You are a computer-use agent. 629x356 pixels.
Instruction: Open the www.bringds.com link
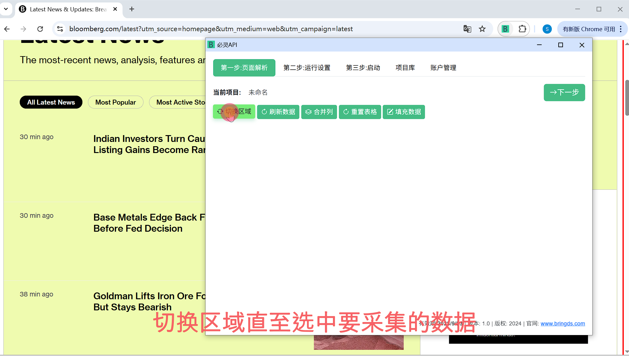pos(562,323)
